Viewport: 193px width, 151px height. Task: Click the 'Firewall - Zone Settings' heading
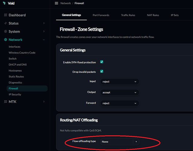[x=81, y=29]
